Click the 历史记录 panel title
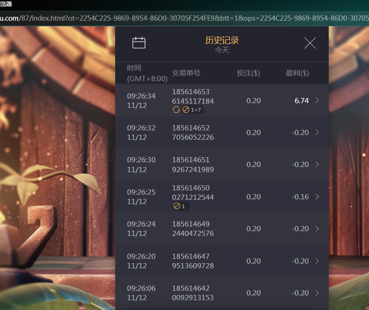The width and height of the screenshot is (369, 310). point(222,40)
